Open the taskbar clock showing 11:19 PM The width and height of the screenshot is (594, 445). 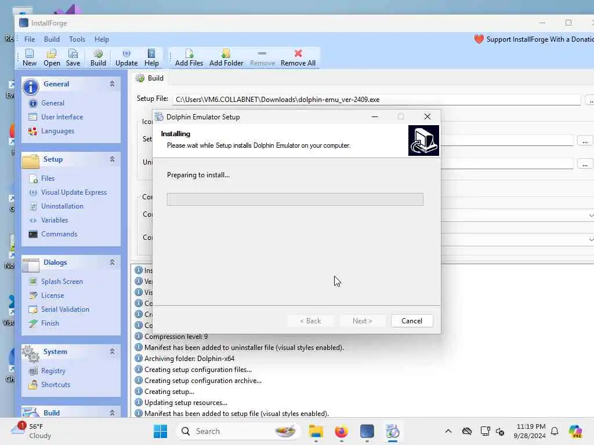click(530, 431)
